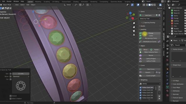This screenshot has width=186, height=104.
Task: Toggle the viewport overlays icon
Action: (138, 5)
